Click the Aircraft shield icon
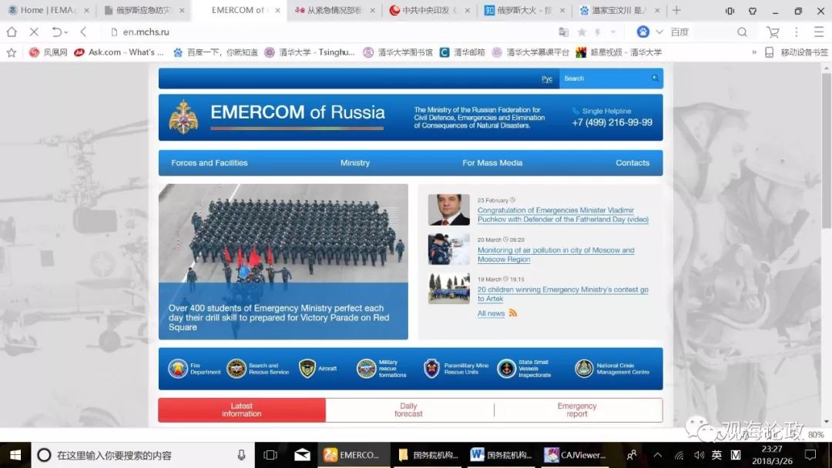The image size is (832, 468). (x=307, y=369)
